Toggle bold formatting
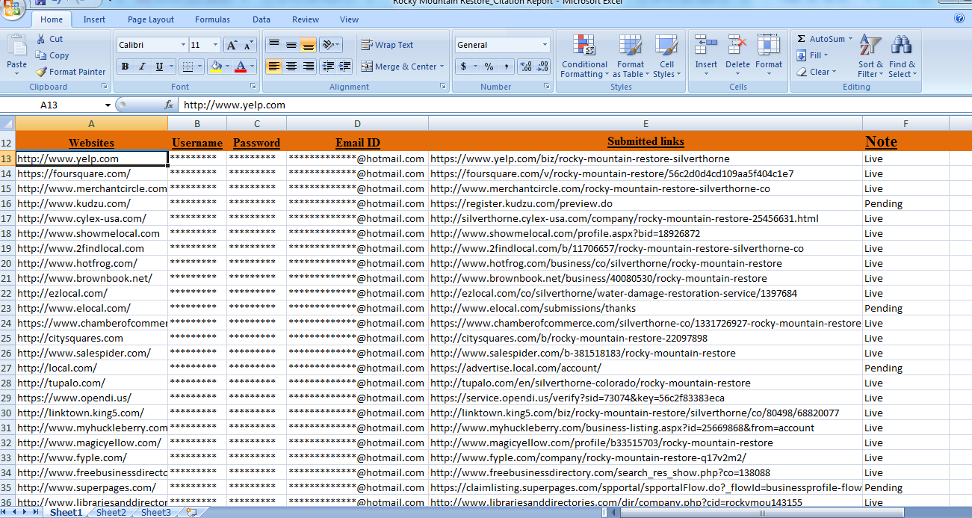Screen dimensions: 972x518 125,67
